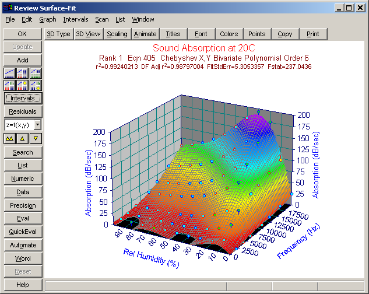
Task: Jump to top-ranked equation with double-triangle button
Action: point(10,138)
